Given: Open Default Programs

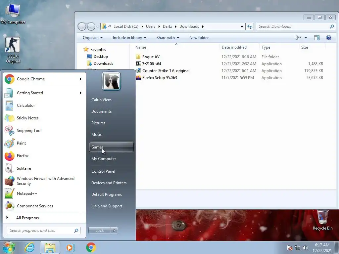Looking at the screenshot, I should 111,194.
